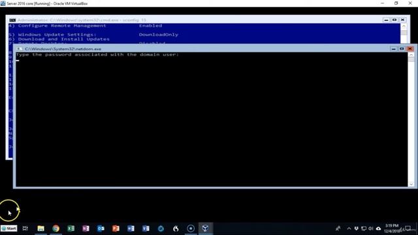Viewport: 418px width, 235px height.
Task: Click the netdom.exe window title text
Action: [63, 49]
